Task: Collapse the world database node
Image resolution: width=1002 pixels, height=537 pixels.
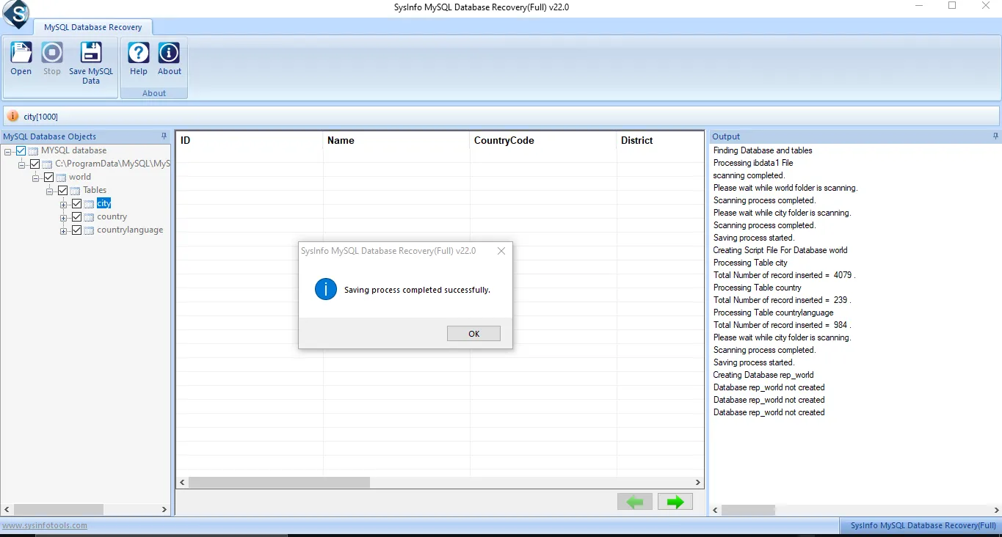Action: coord(36,178)
